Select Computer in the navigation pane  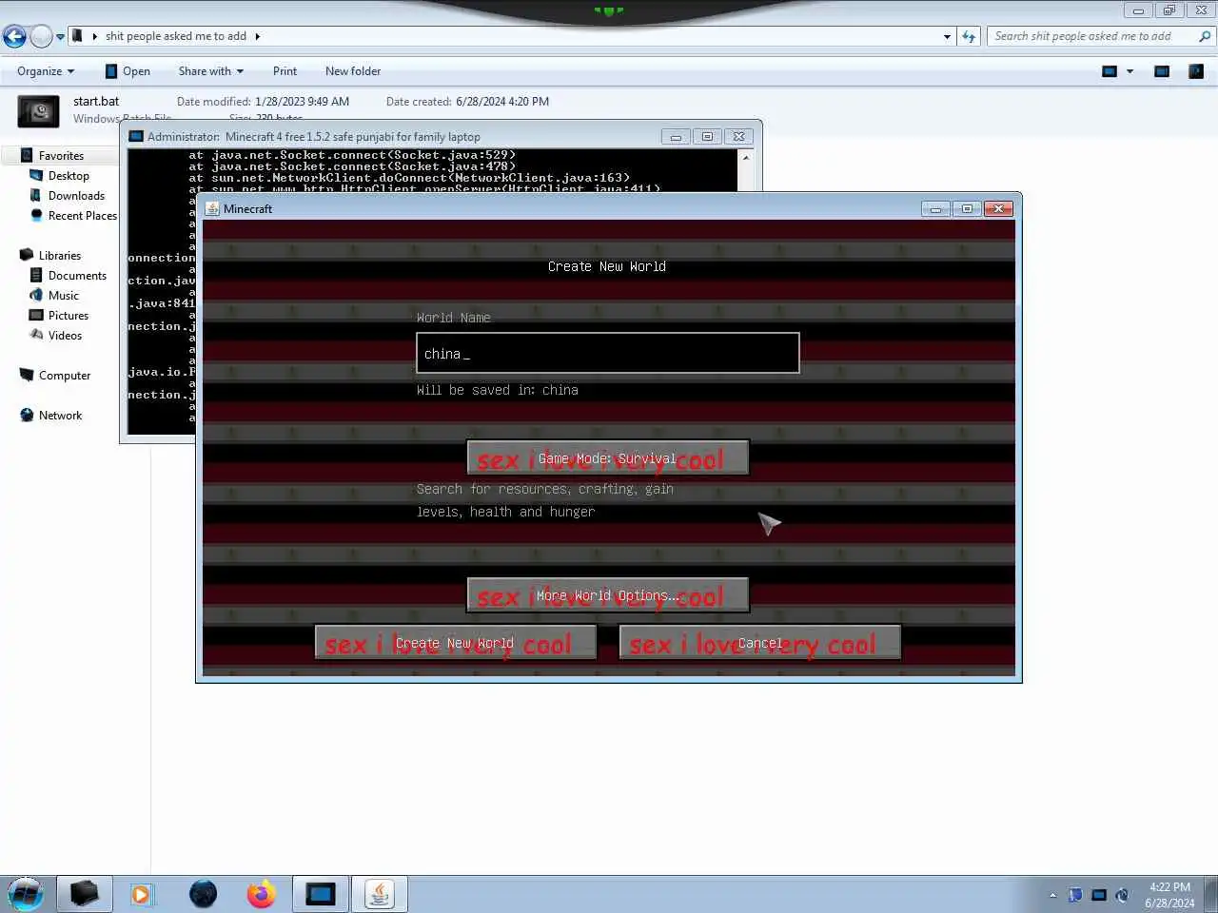pyautogui.click(x=64, y=376)
